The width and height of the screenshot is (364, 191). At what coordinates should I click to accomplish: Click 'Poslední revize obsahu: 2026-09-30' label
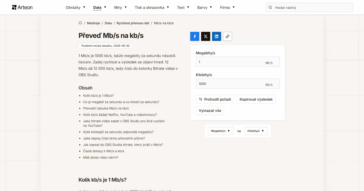click(x=106, y=46)
